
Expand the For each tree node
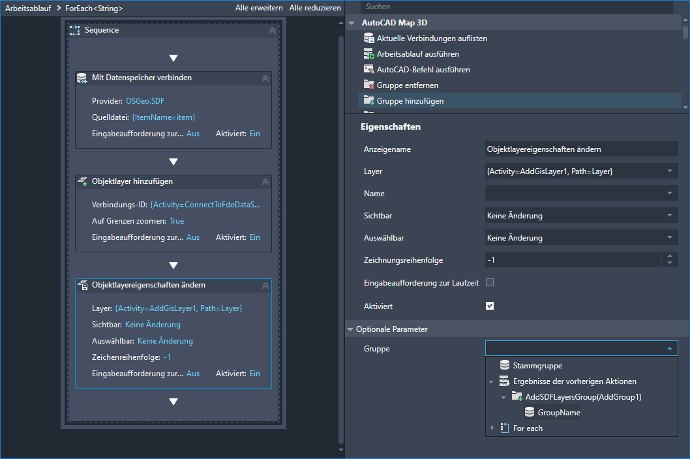492,428
